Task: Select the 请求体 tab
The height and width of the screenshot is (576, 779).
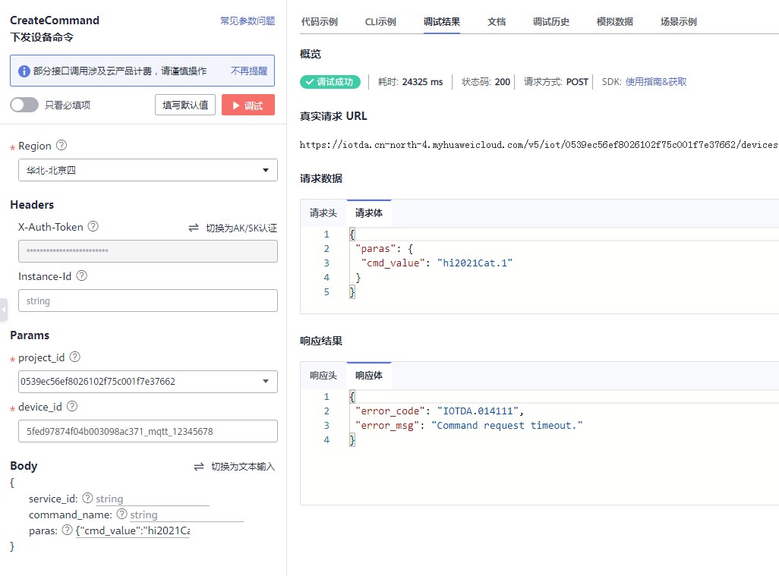Action: (369, 213)
